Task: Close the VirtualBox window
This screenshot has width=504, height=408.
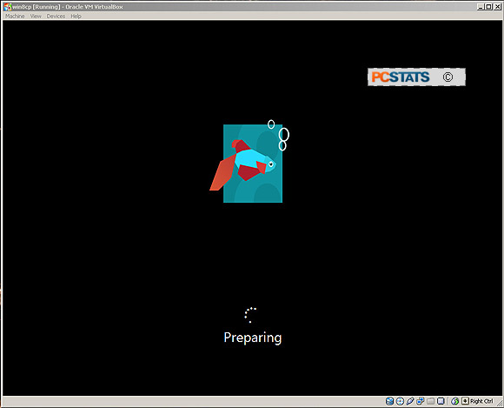Action: 497,6
